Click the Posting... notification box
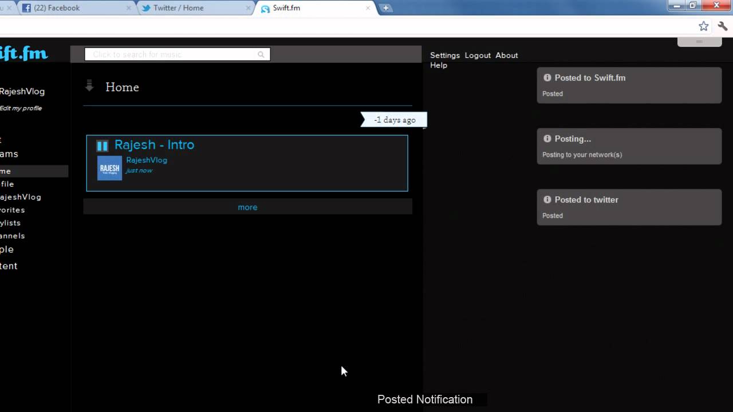This screenshot has width=733, height=412. click(x=629, y=146)
